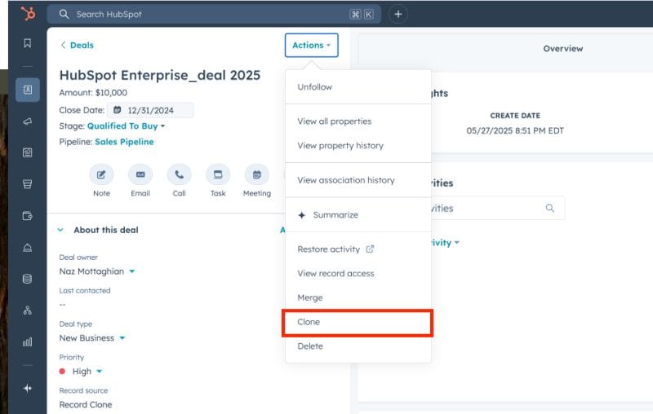Click the plus quick-create button in top bar
653x414 pixels.
[x=398, y=14]
